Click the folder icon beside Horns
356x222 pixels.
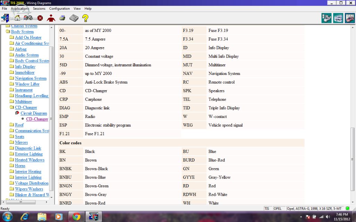(12, 165)
